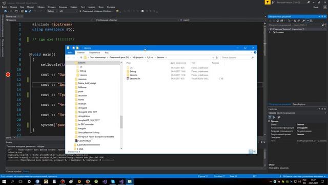Viewport: 328px width, 185px height.
Task: Click the Output pane vertical scrollbar
Action: 265,157
